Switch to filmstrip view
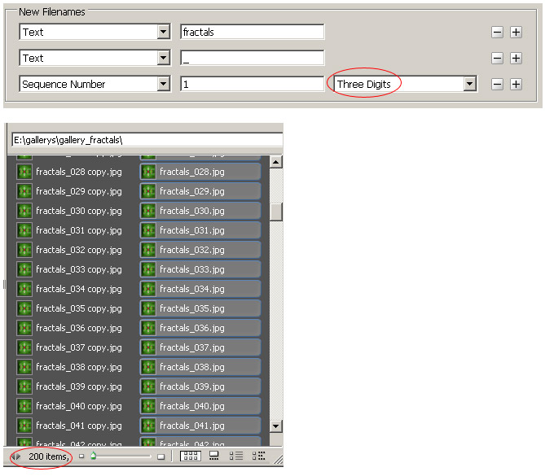The width and height of the screenshot is (545, 476). pos(213,456)
